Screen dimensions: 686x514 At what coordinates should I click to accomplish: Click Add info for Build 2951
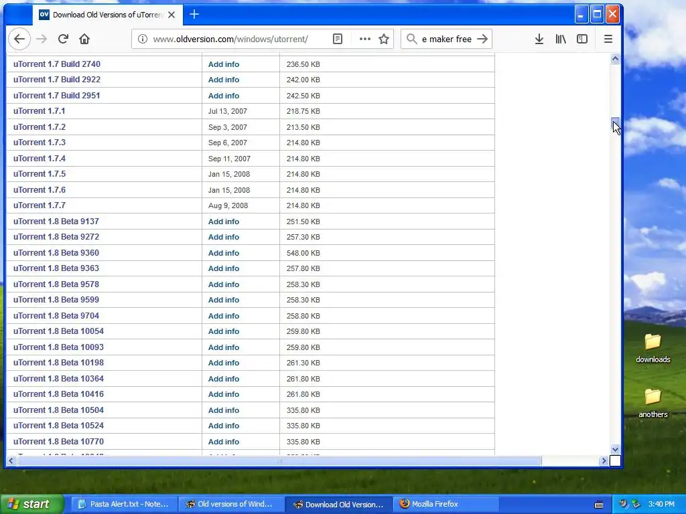224,96
